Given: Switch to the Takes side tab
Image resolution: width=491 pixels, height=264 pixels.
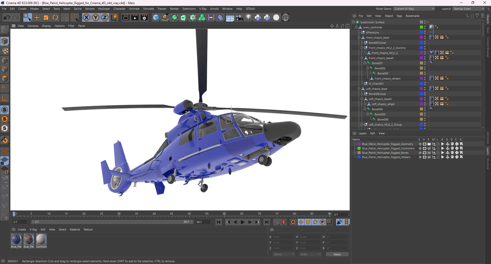Looking at the screenshot, I should (x=488, y=30).
